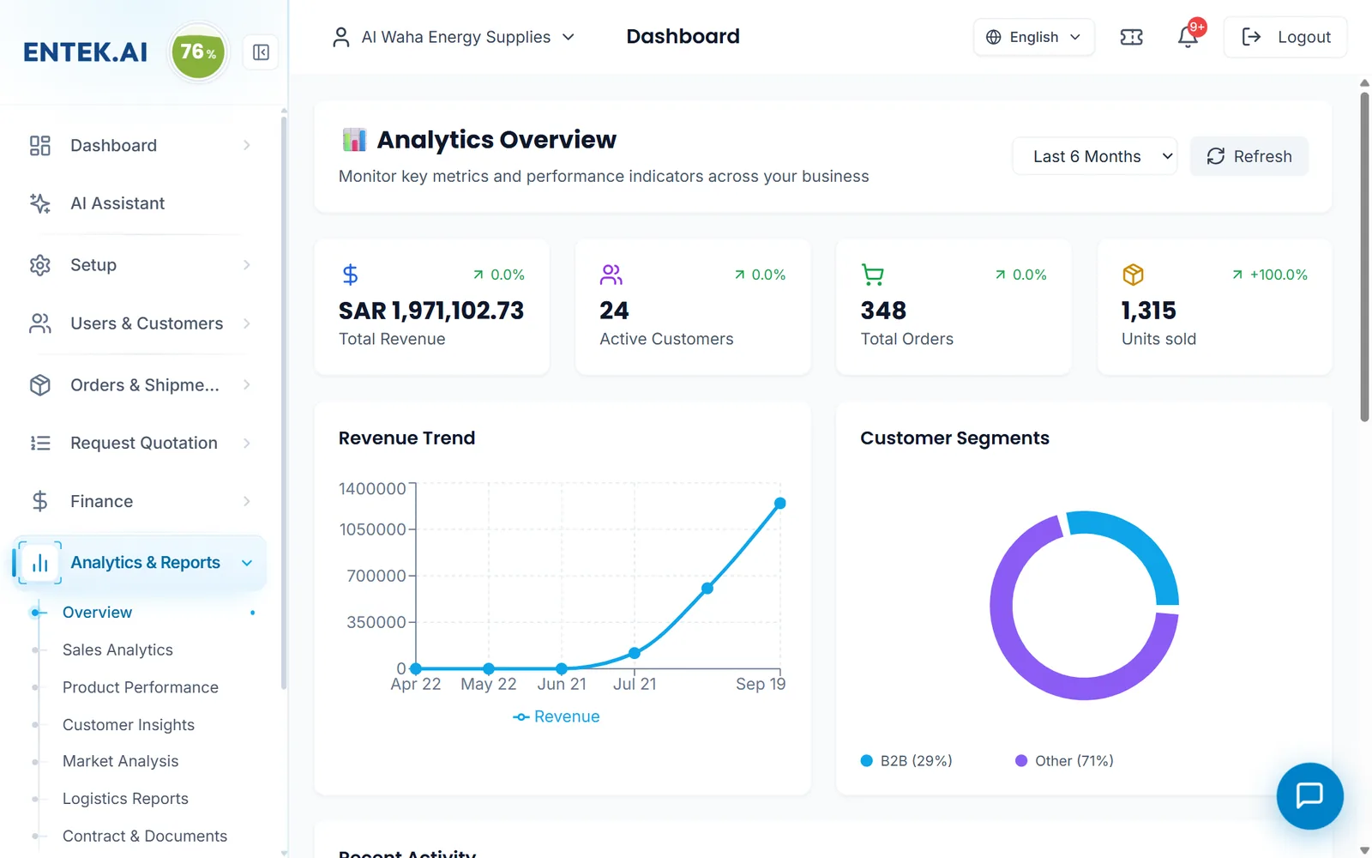Click the Refresh button
Image resolution: width=1372 pixels, height=858 pixels.
point(1249,156)
